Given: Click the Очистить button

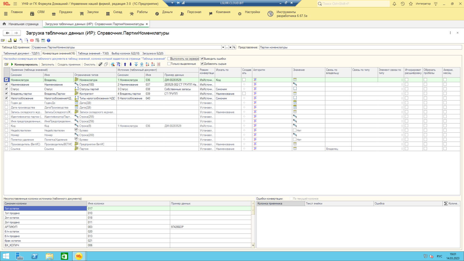Looking at the screenshot, I should coord(89,64).
